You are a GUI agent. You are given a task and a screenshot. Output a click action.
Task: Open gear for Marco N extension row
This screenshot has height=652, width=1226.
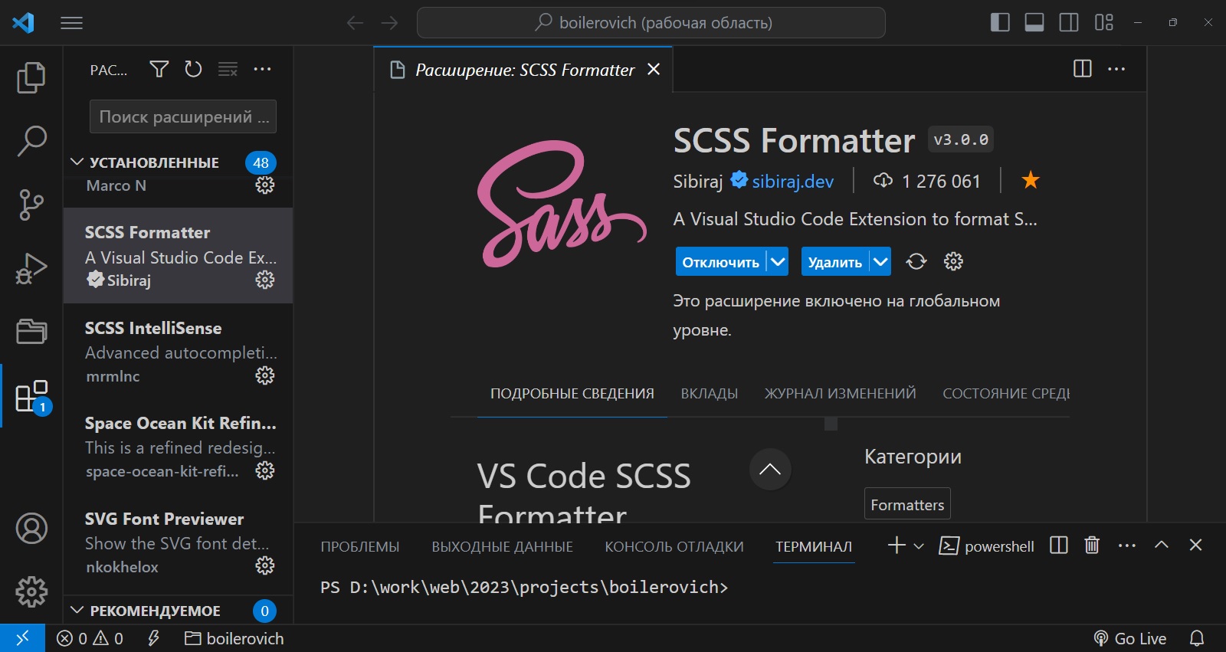tap(265, 185)
